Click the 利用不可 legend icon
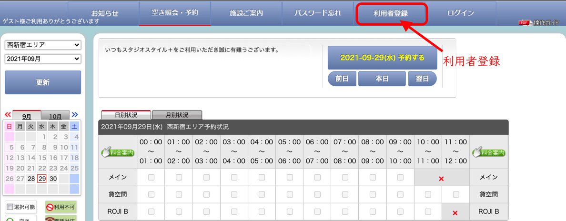The height and width of the screenshot is (221, 566). 61,207
